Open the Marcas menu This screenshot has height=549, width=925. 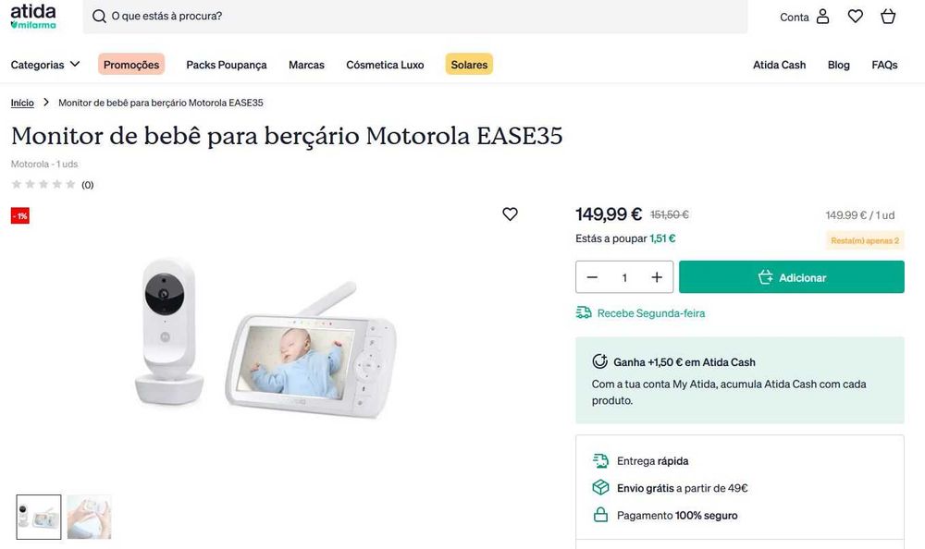point(306,65)
